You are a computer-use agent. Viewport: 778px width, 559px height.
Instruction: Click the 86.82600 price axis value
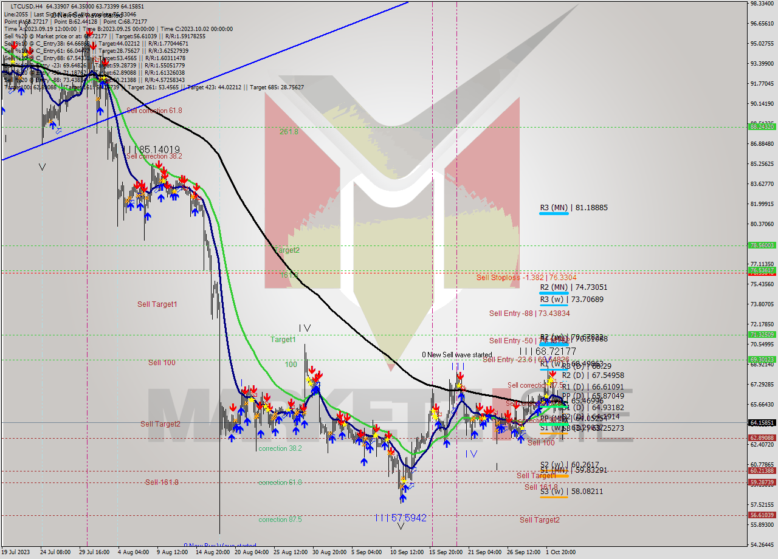tap(762, 144)
